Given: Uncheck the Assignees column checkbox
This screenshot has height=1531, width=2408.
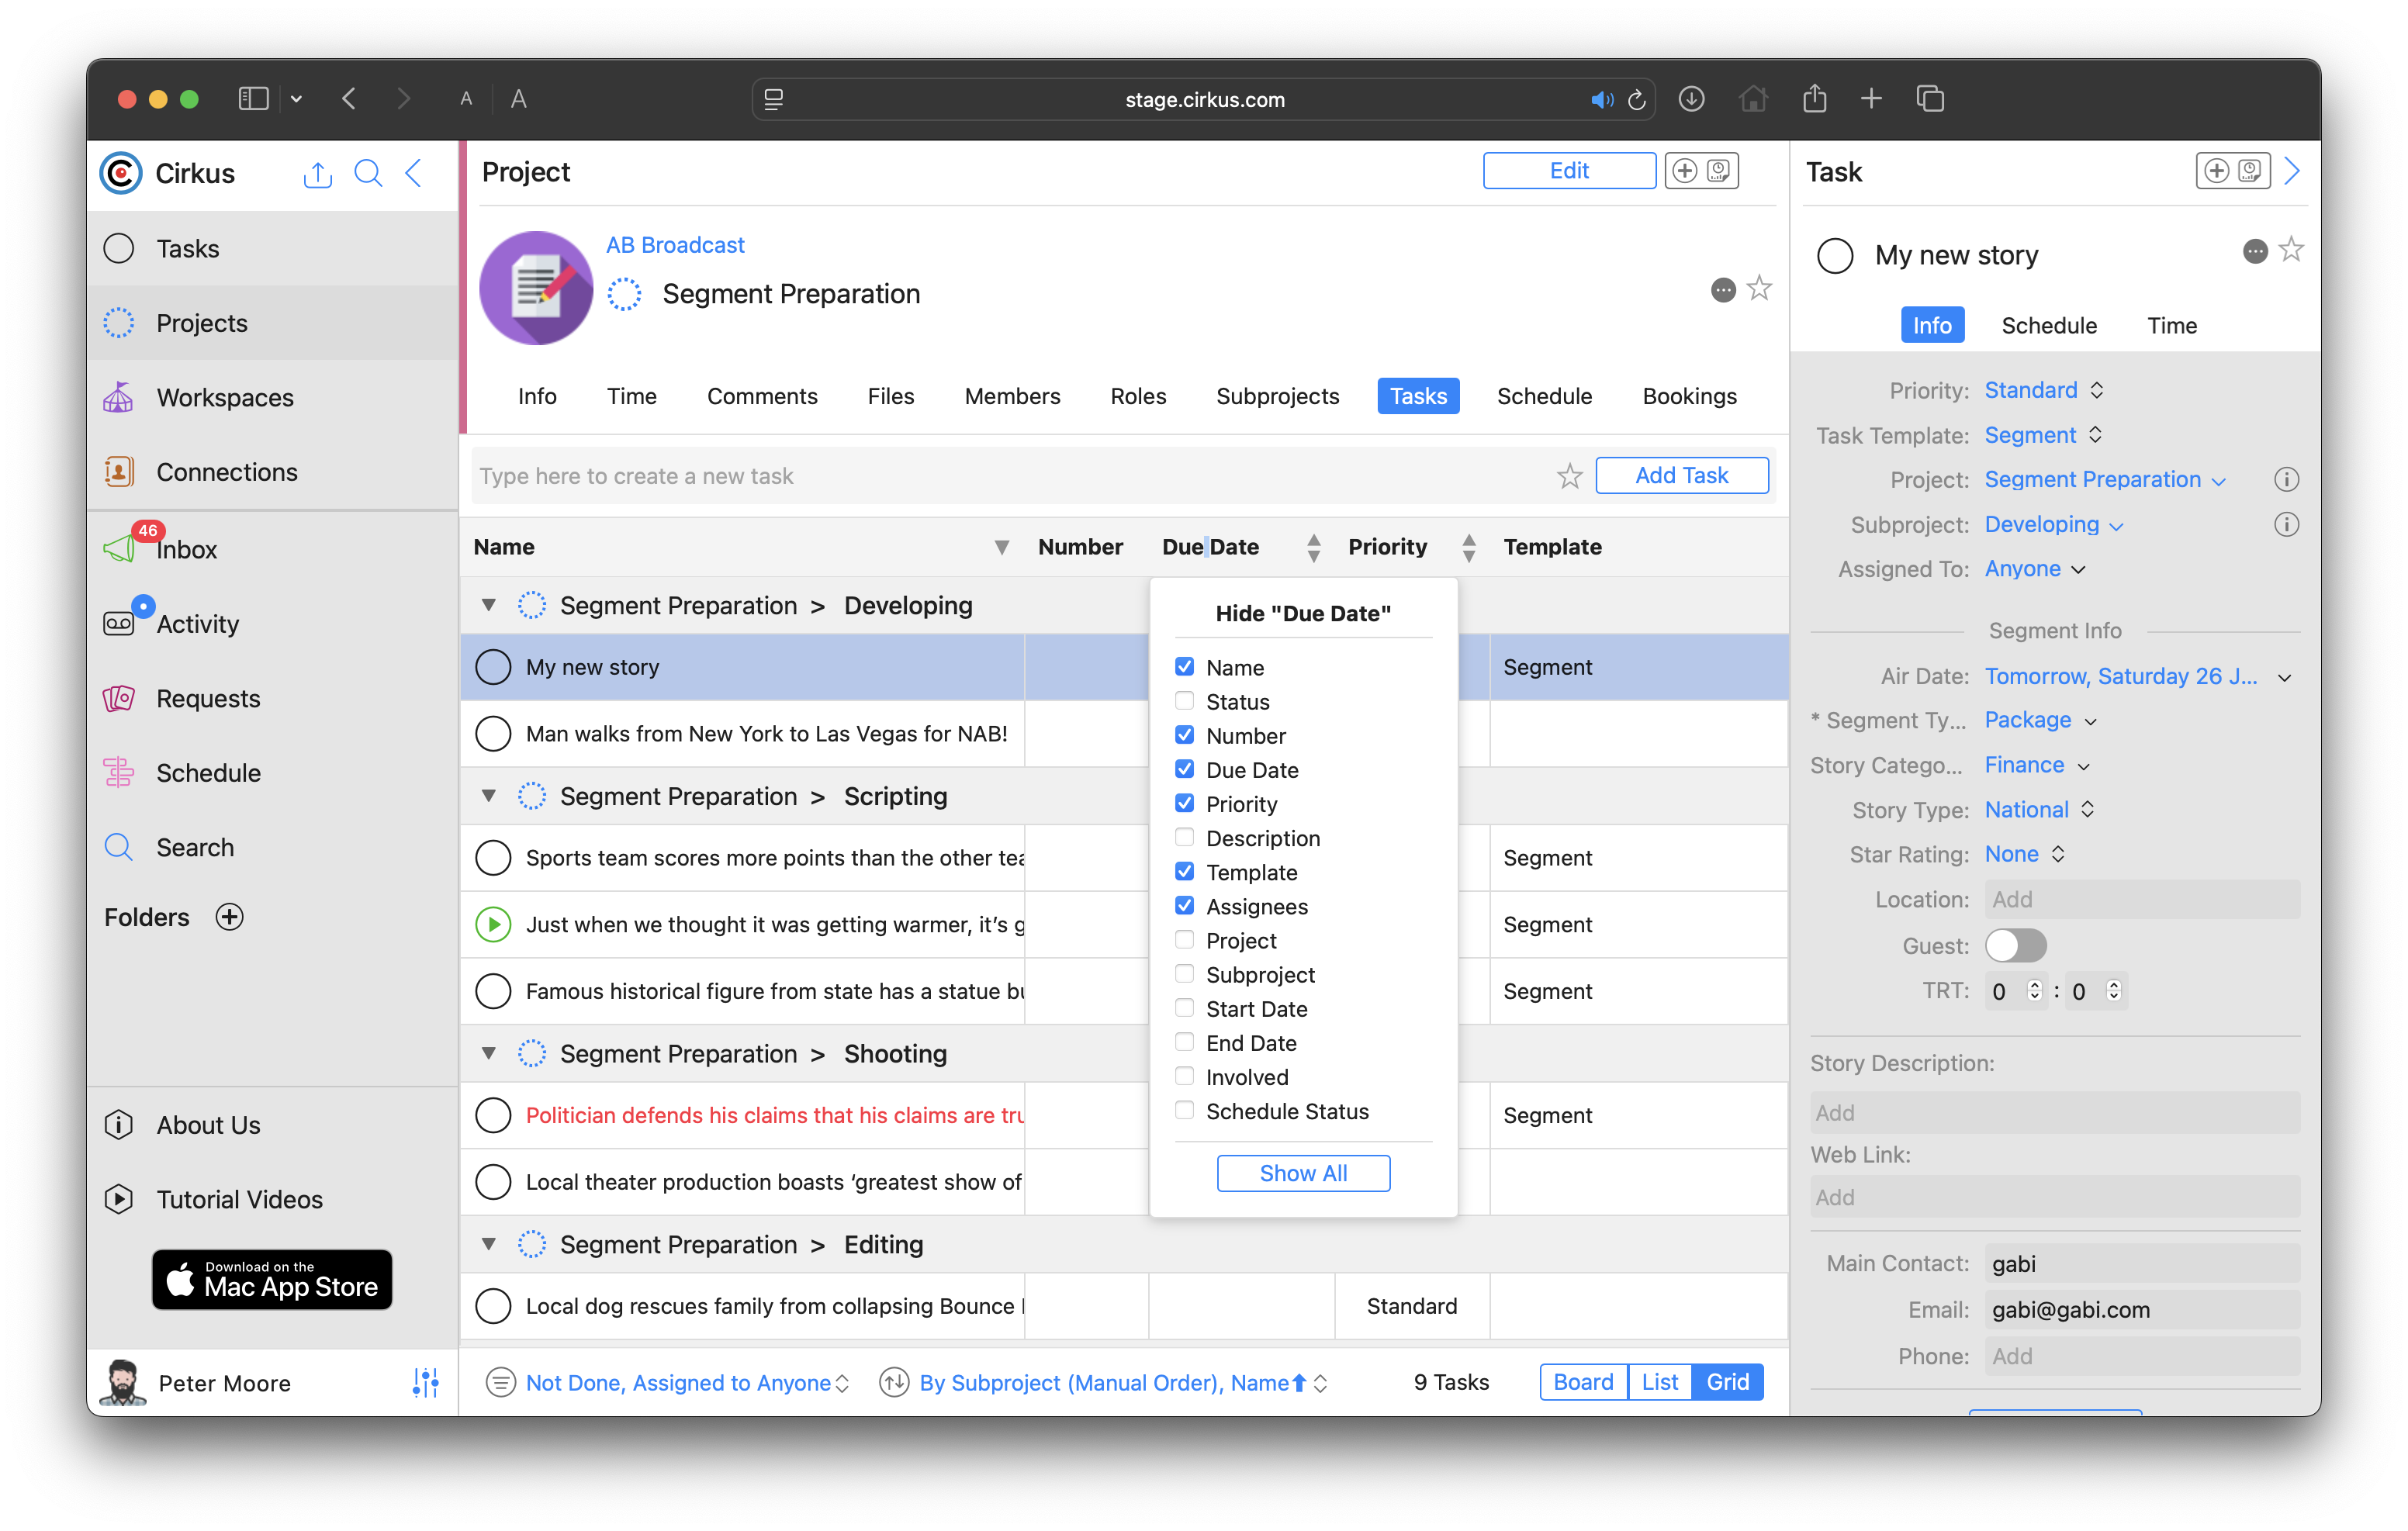Looking at the screenshot, I should (x=1184, y=906).
